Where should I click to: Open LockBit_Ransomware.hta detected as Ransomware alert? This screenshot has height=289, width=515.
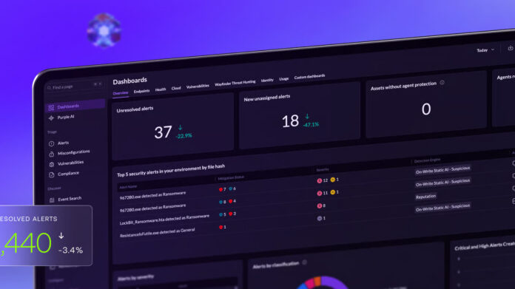click(x=164, y=220)
